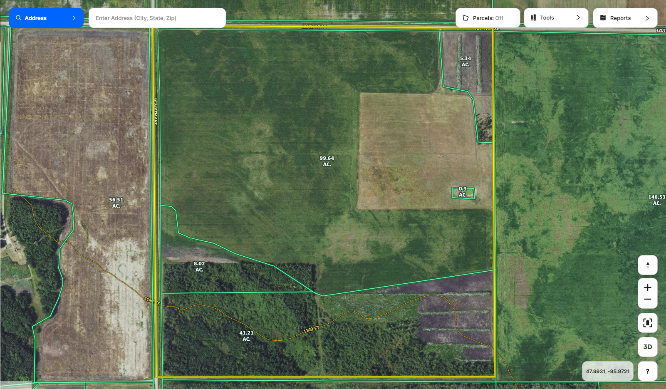Open help with the question mark
Image resolution: width=666 pixels, height=389 pixels.
pyautogui.click(x=647, y=371)
